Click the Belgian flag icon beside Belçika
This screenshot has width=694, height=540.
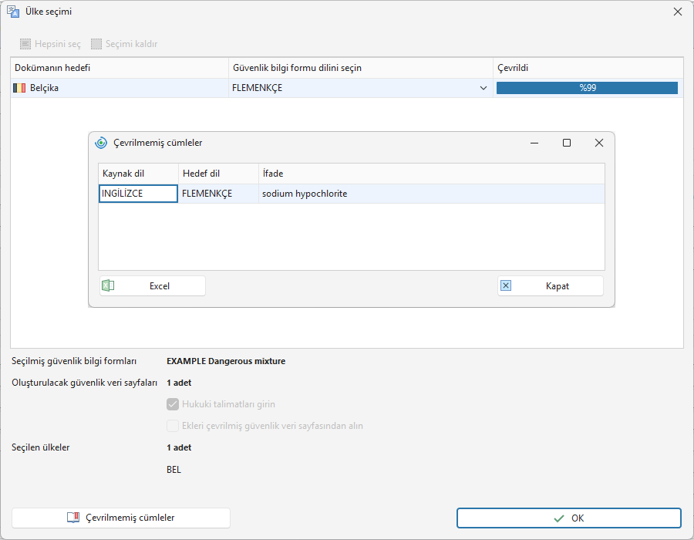pos(19,88)
